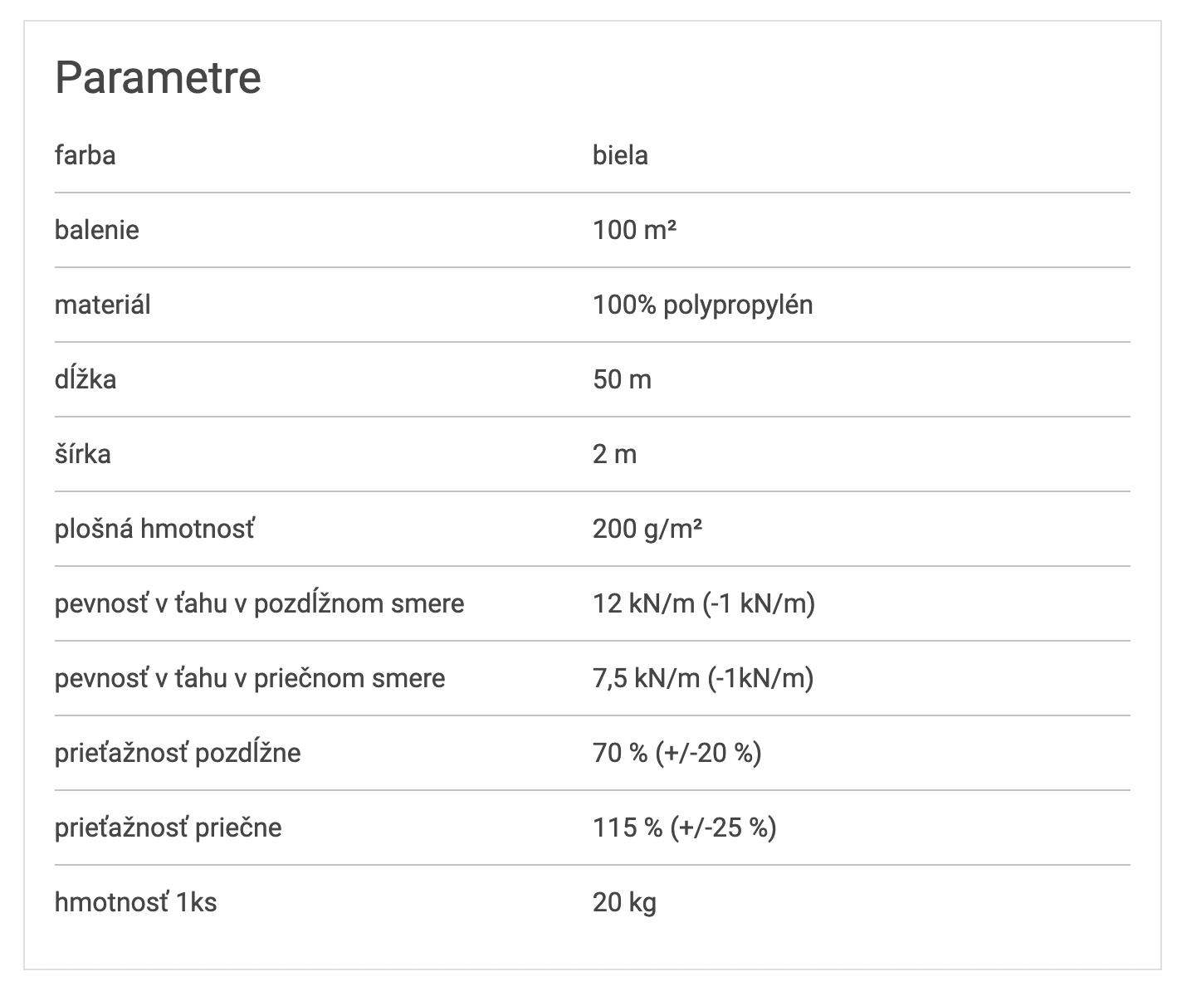Click the 200 g/m² value
The width and height of the screenshot is (1182, 996).
coord(647,529)
